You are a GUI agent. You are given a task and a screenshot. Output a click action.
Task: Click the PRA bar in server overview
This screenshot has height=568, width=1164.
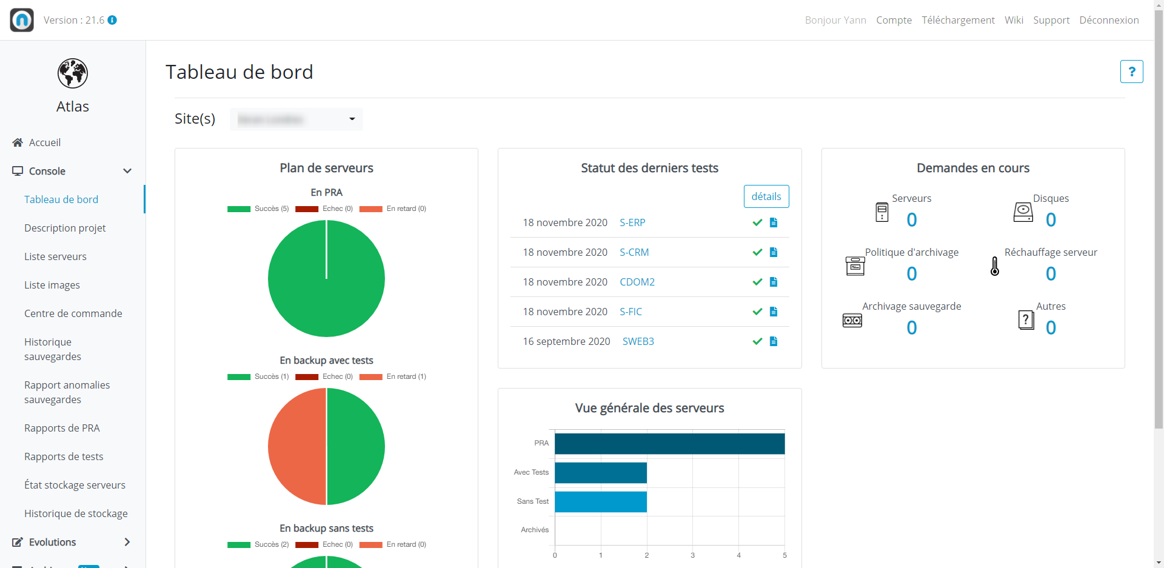(x=670, y=444)
